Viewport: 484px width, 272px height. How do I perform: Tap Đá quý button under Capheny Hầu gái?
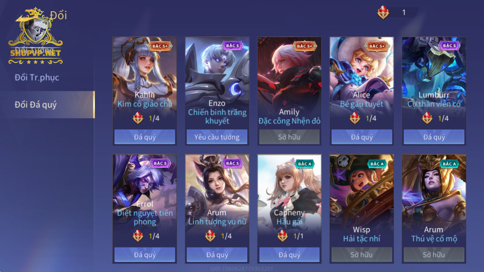289,254
